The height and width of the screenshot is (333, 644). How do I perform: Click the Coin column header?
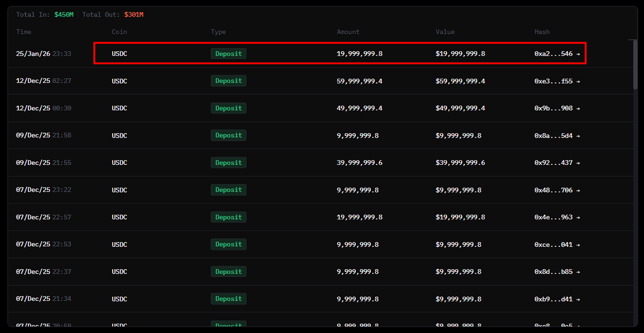coord(119,32)
